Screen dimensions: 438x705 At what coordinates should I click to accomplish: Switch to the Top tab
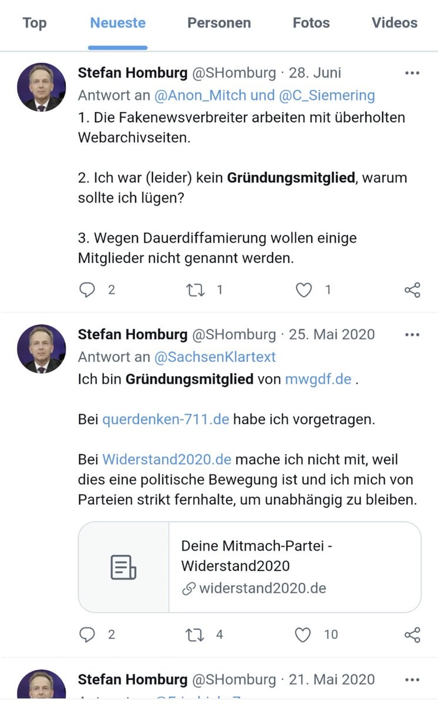click(35, 23)
